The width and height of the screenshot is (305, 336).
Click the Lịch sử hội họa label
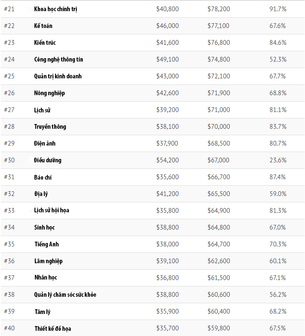point(52,211)
